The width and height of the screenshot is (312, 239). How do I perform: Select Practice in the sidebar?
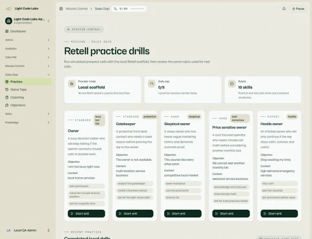28,82
